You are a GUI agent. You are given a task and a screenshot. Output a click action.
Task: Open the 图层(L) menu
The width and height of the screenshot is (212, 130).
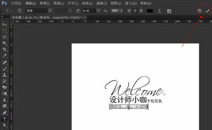59,3
